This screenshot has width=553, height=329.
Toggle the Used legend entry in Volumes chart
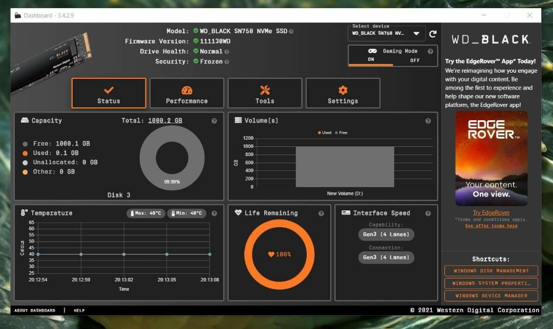tap(325, 133)
